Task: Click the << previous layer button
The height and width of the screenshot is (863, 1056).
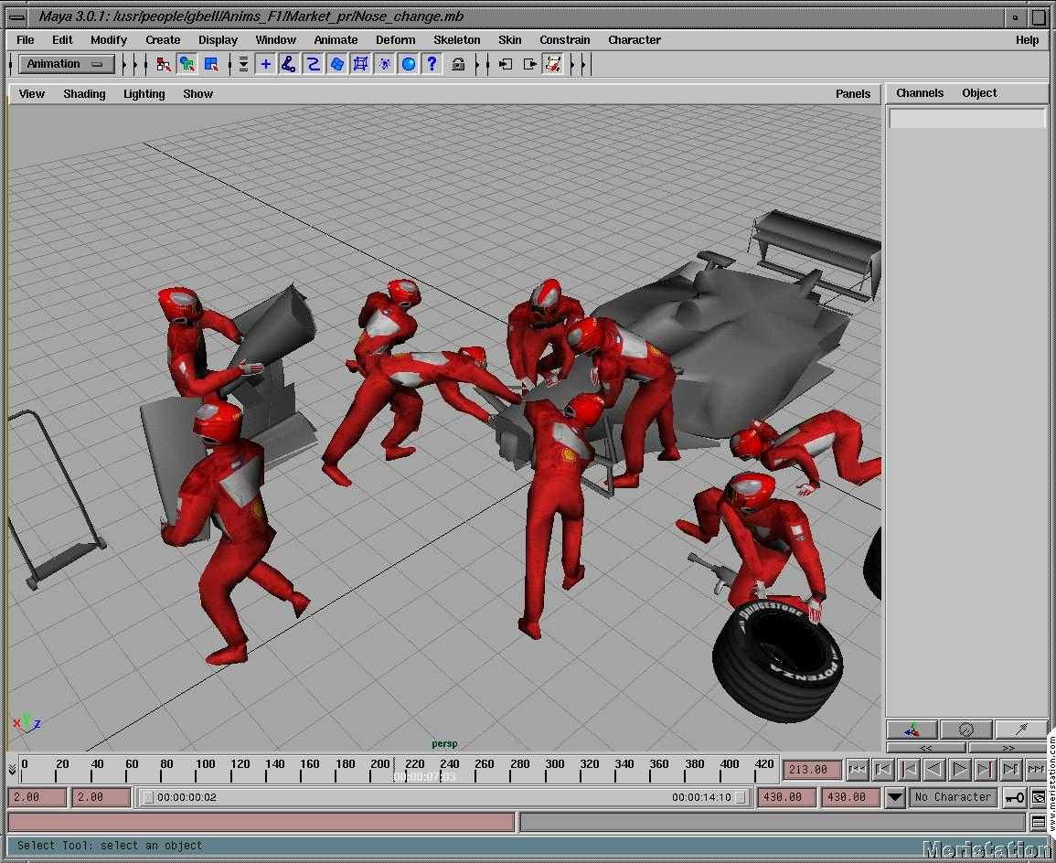Action: tap(925, 747)
